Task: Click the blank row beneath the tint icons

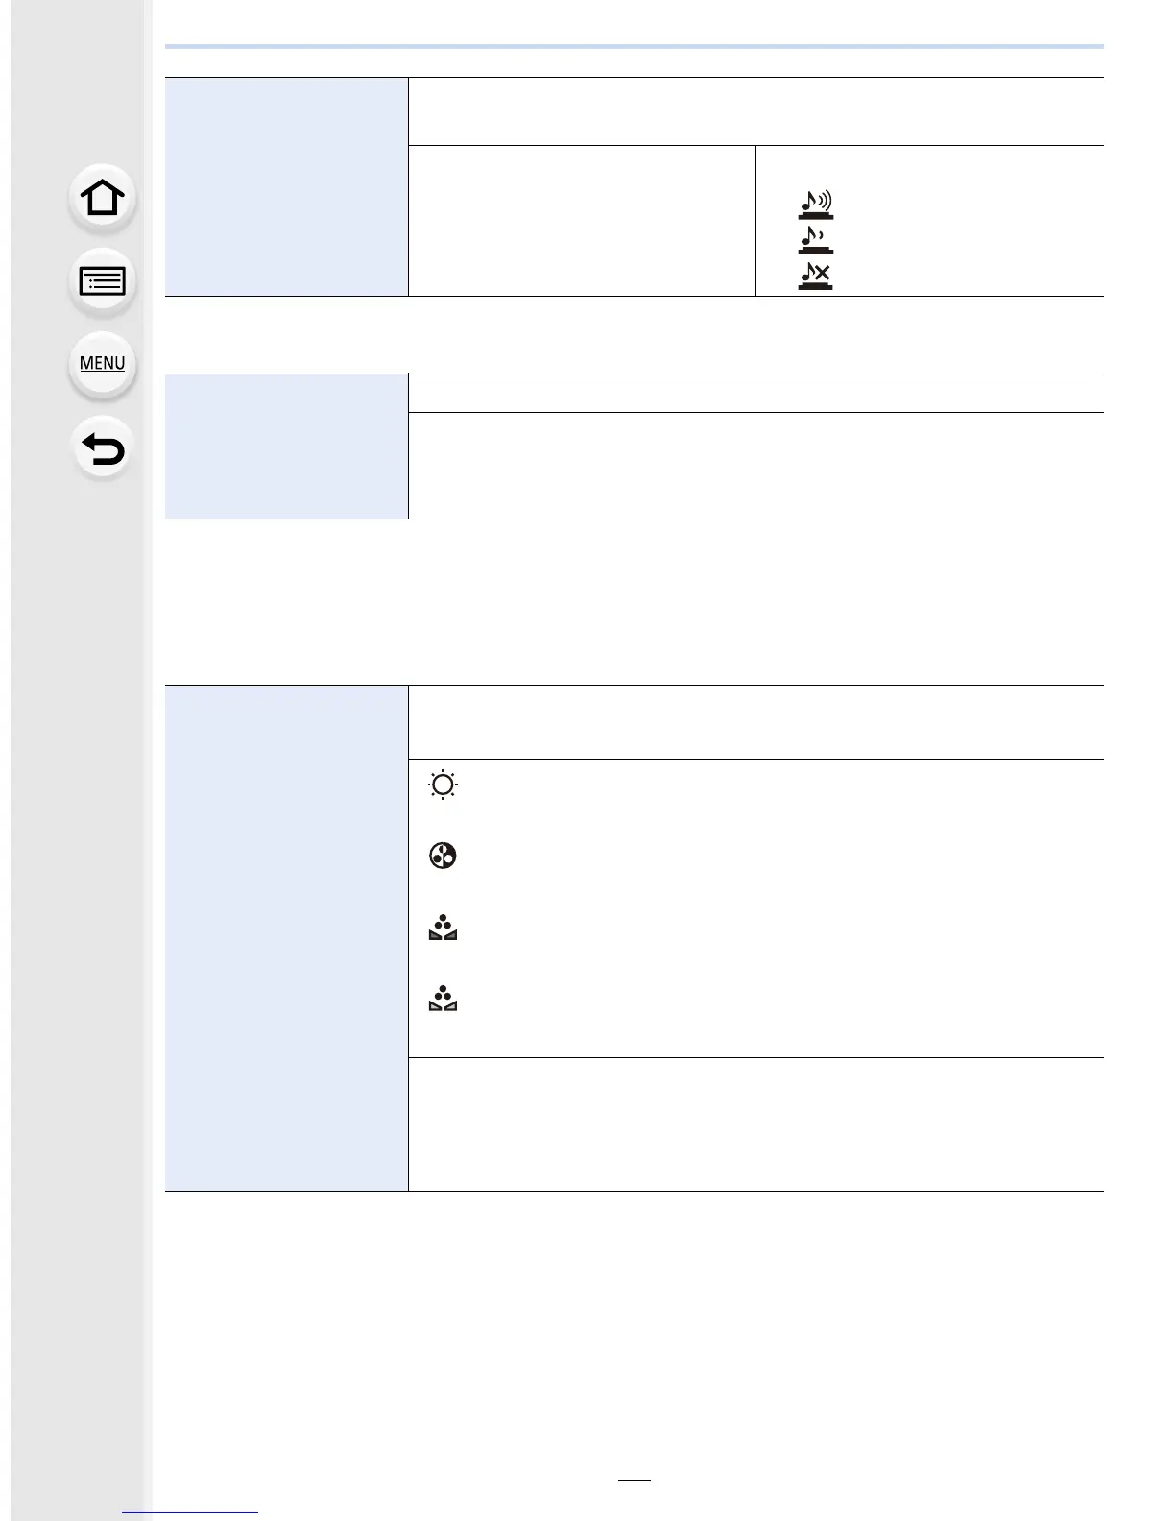Action: pyautogui.click(x=755, y=1124)
